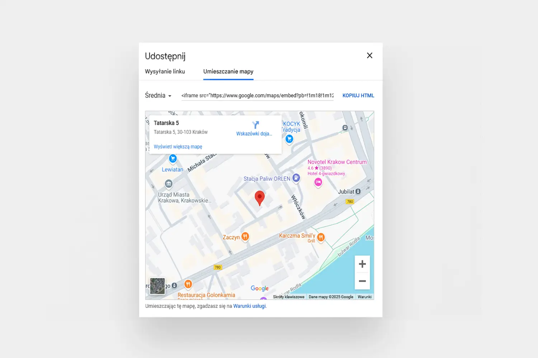Switch to Wysyłanie linku tab
538x358 pixels.
[x=165, y=71]
